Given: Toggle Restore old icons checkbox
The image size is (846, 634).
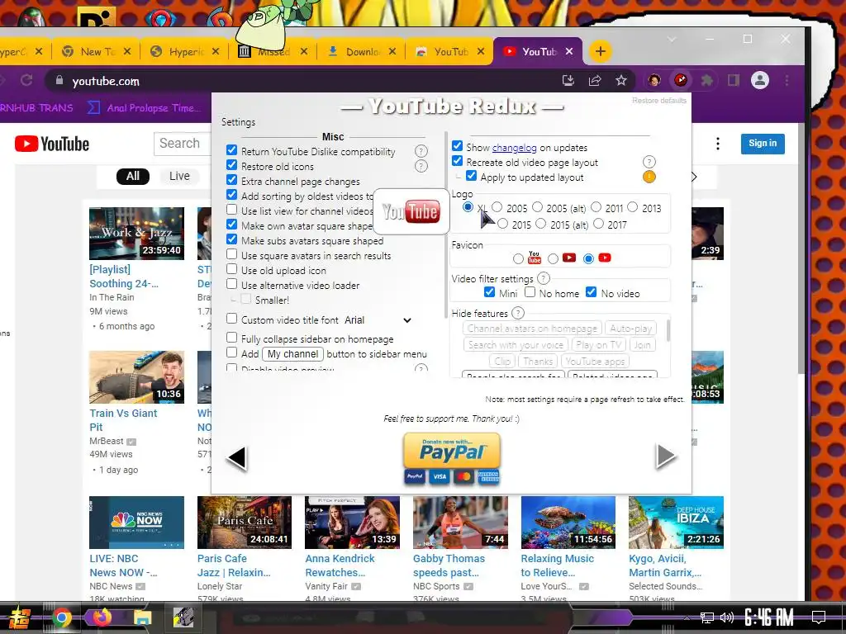Looking at the screenshot, I should 231,164.
